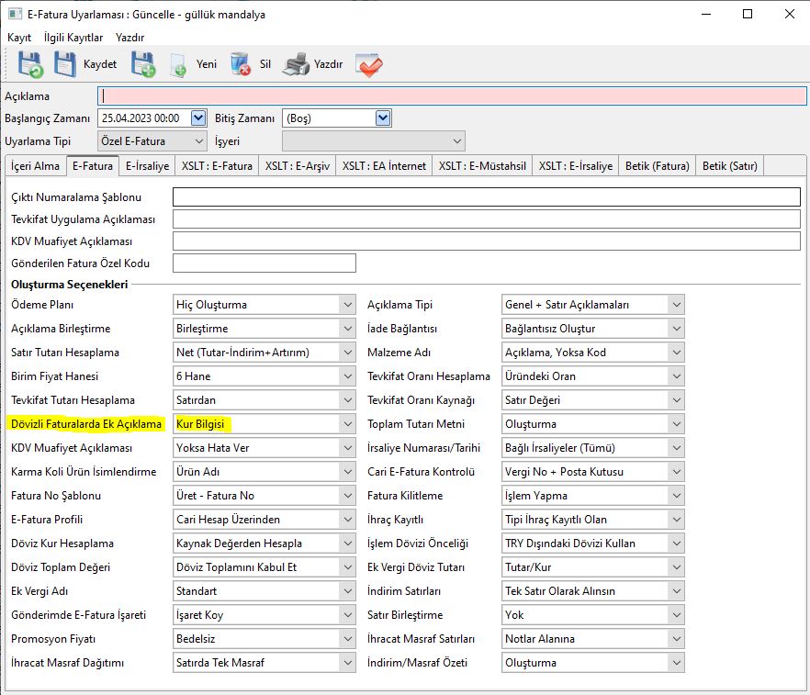Click the Yazdır printer icon

point(296,64)
